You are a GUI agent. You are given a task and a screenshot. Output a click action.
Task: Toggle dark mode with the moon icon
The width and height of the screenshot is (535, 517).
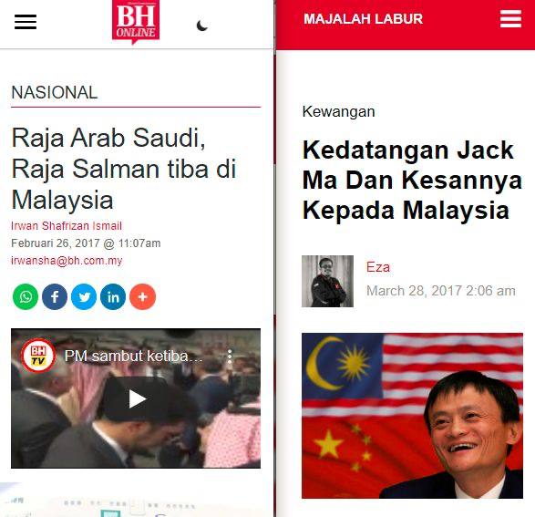point(202,26)
